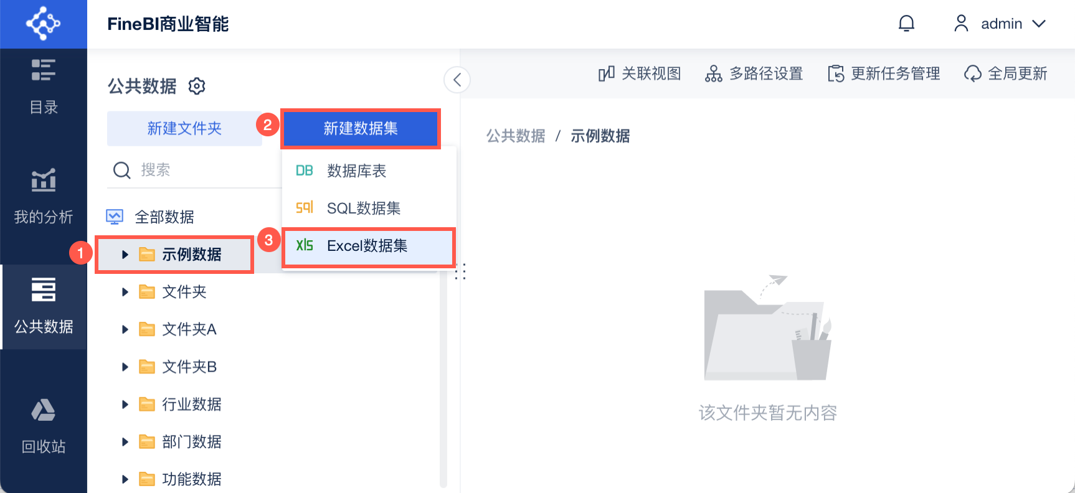The height and width of the screenshot is (493, 1075).
Task: Open 更新任务管理 update task manager
Action: click(884, 73)
